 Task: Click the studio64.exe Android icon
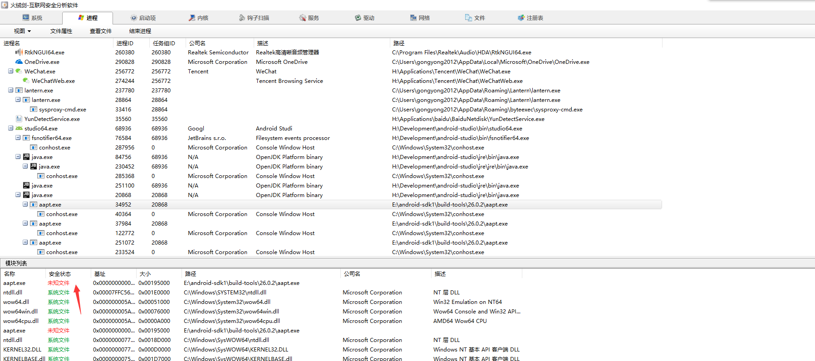[x=19, y=128]
